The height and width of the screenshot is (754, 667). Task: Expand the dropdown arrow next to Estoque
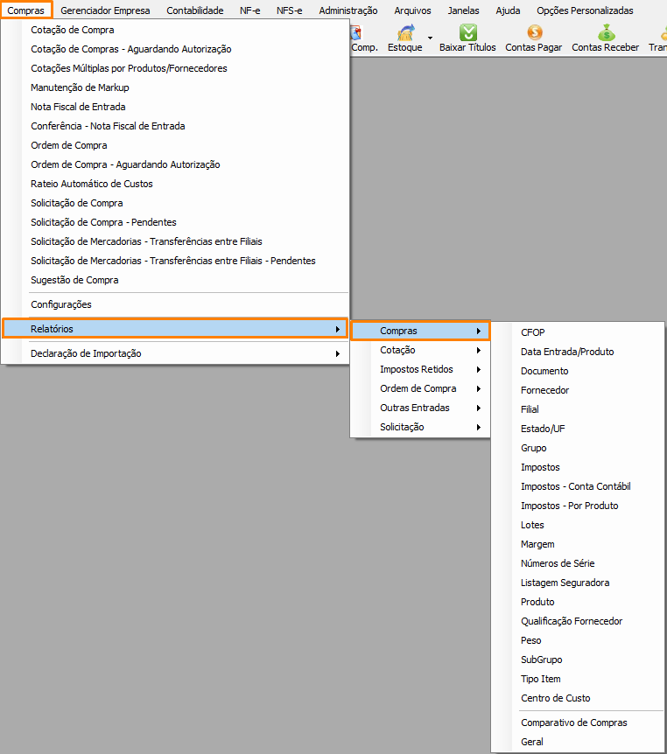(430, 38)
